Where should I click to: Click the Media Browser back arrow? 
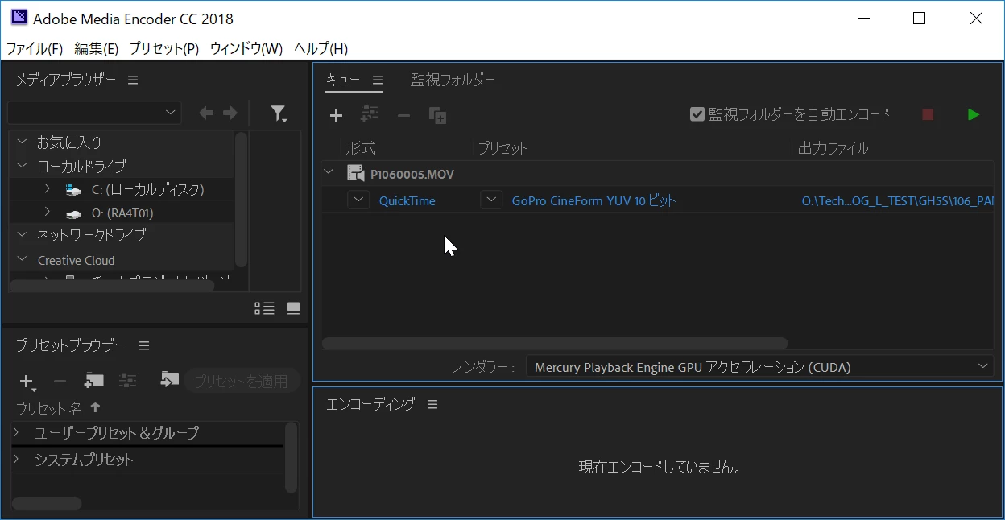[x=207, y=113]
